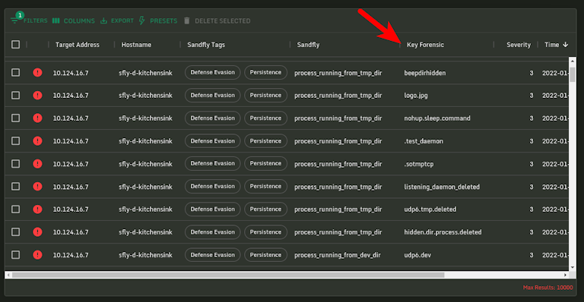This screenshot has height=302, width=584.
Task: Click the Columns grid icon
Action: (x=56, y=20)
